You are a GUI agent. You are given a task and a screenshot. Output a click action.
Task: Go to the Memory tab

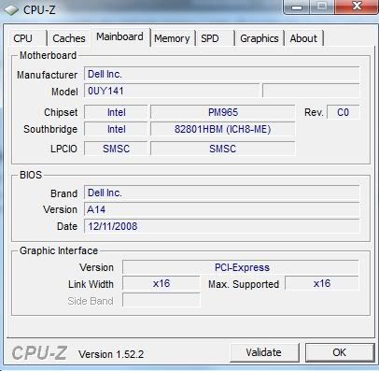click(x=172, y=38)
